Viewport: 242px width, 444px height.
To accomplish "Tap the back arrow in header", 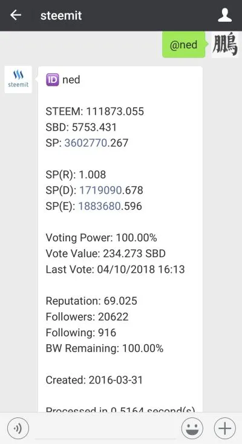I will pos(16,15).
